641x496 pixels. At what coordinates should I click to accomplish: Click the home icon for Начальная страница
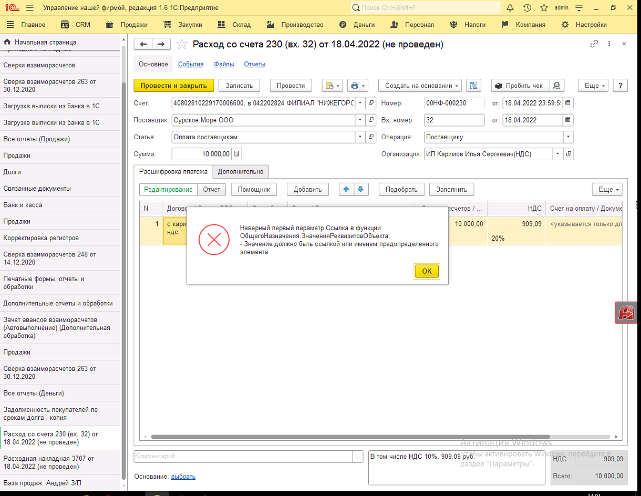tap(7, 42)
